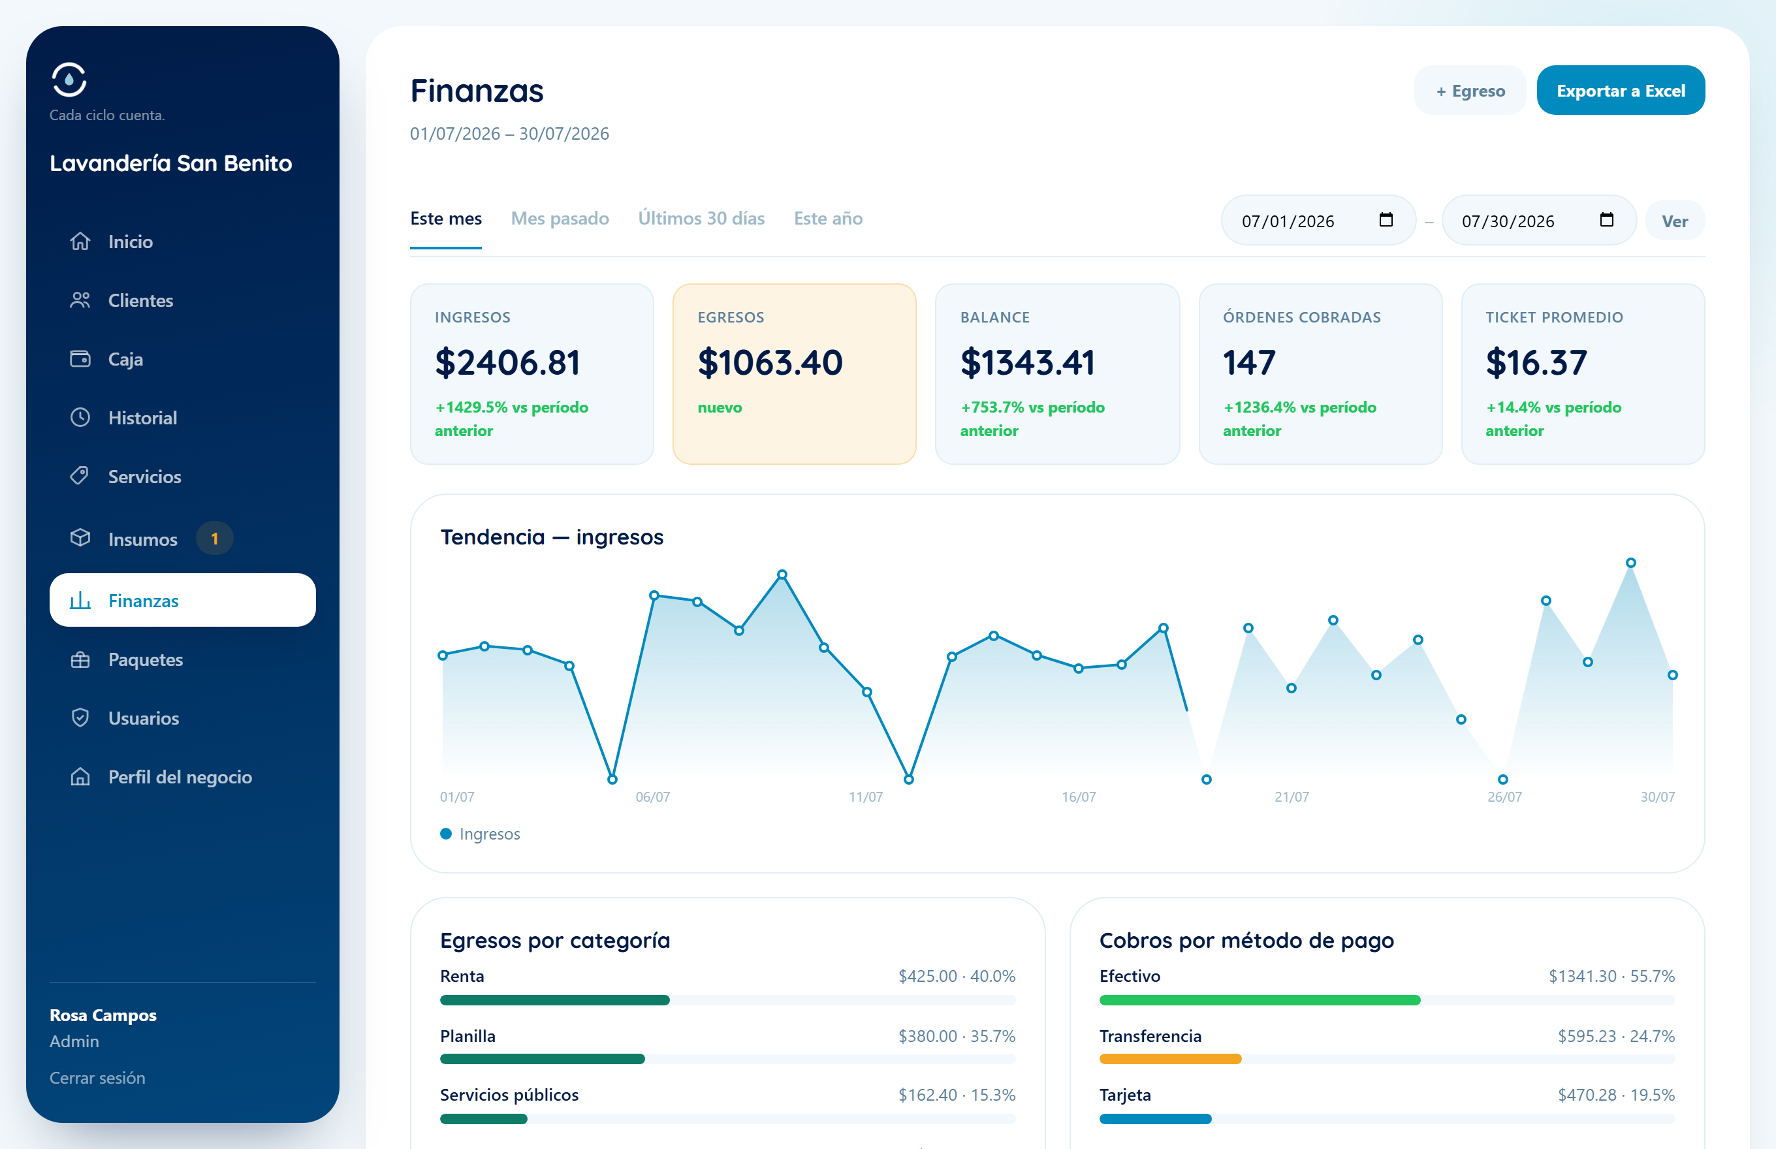
Task: Click the Órdenes cobradas 147 card
Action: click(1320, 374)
